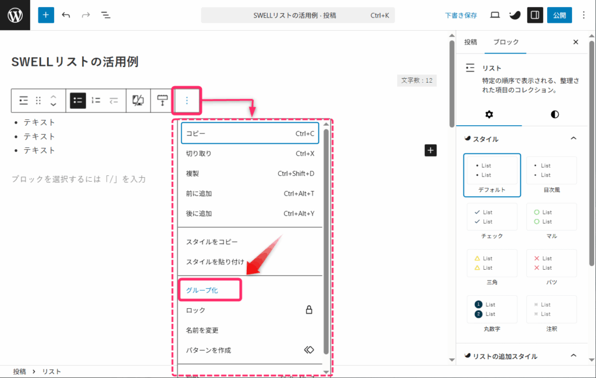Image resolution: width=596 pixels, height=378 pixels.
Task: Click the block drag handle
Action: [38, 100]
